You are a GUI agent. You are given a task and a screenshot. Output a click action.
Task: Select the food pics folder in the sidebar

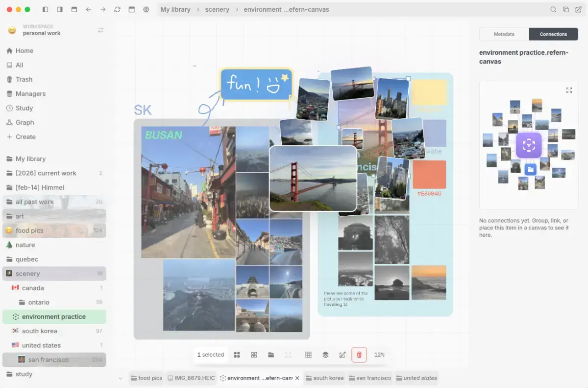point(54,230)
